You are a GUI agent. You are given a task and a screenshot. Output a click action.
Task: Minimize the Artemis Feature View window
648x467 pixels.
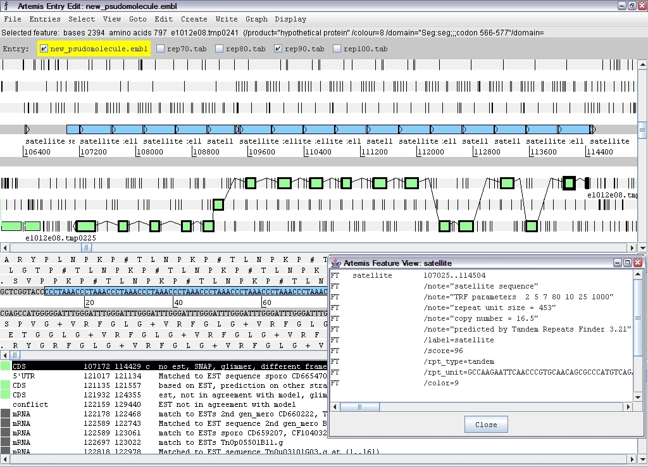(618, 263)
